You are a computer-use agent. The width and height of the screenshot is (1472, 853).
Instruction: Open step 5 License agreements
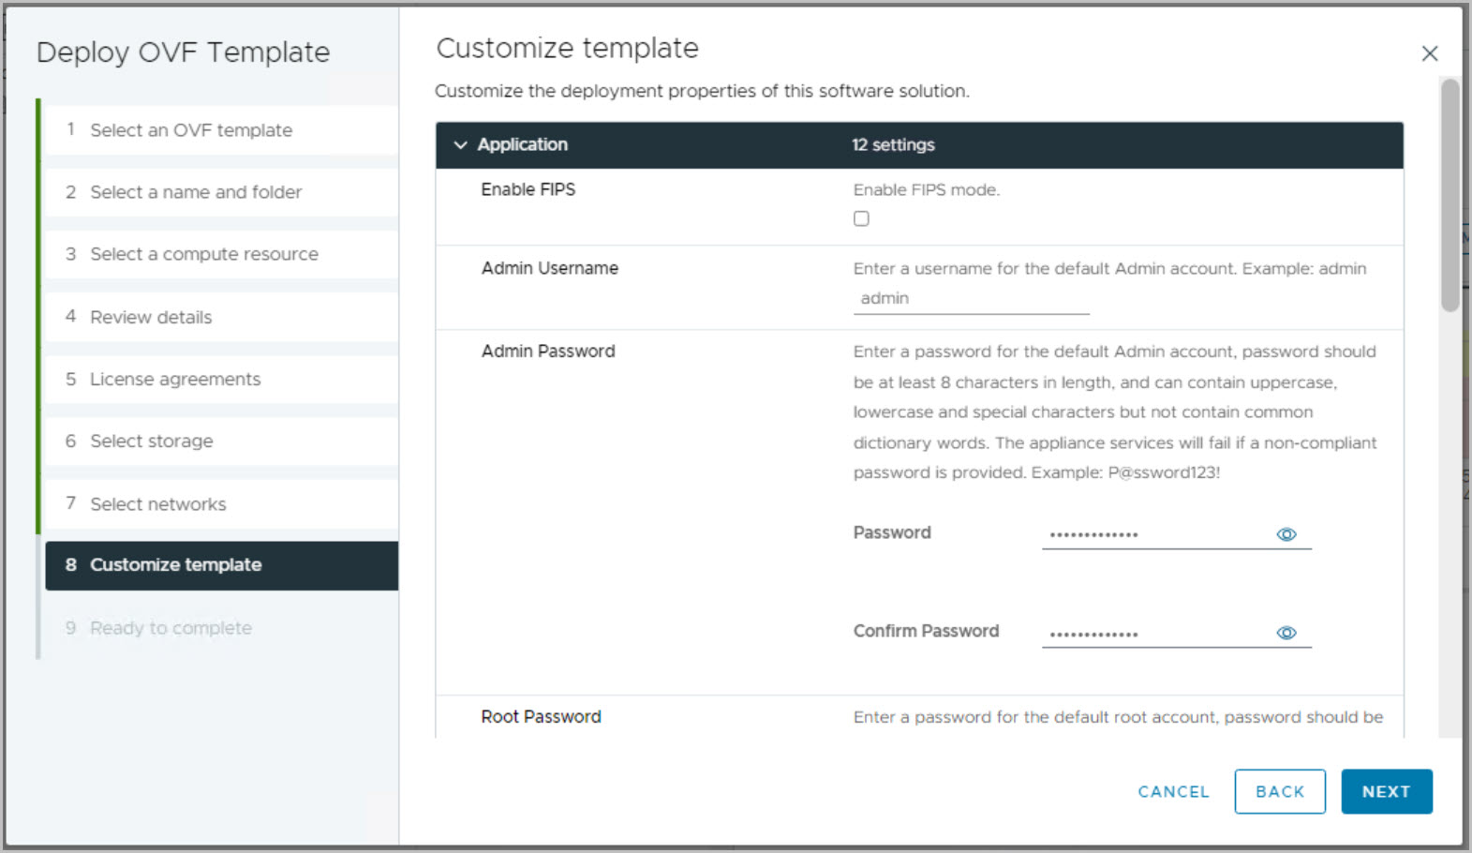pyautogui.click(x=175, y=379)
